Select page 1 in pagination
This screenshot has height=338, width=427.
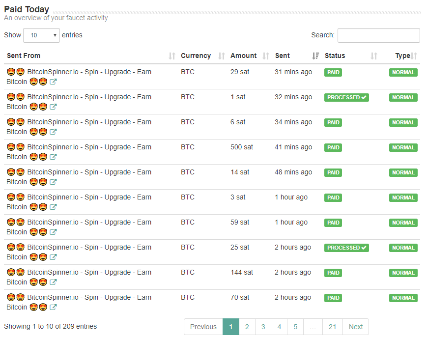pyautogui.click(x=231, y=327)
